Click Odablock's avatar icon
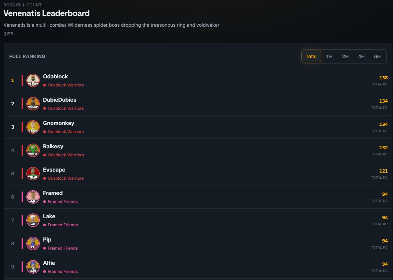 tap(33, 80)
